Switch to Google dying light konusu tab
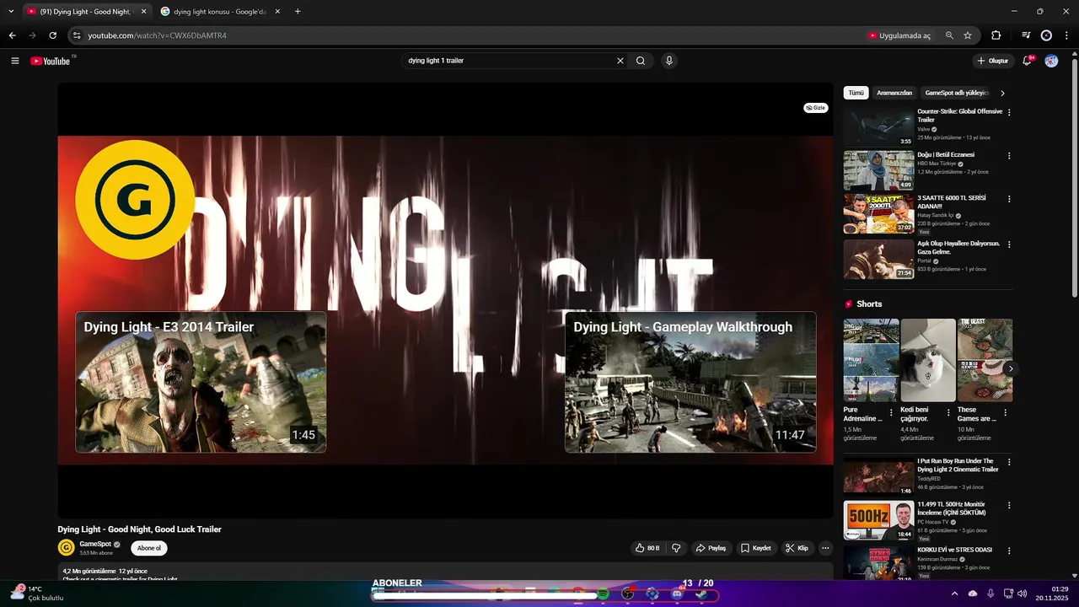 (220, 12)
